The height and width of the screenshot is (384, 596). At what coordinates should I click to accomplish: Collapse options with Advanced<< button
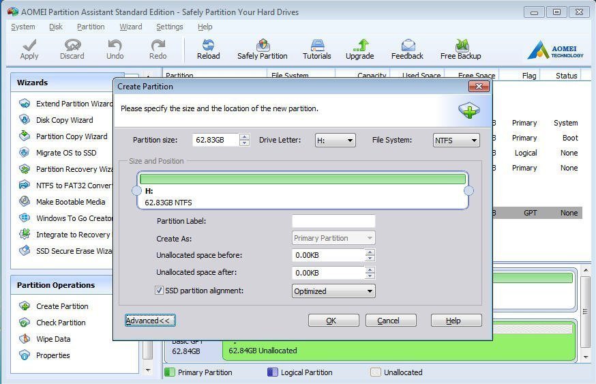[x=150, y=321]
